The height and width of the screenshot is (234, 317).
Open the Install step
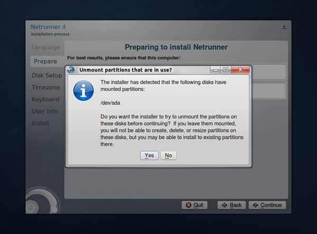[40, 123]
